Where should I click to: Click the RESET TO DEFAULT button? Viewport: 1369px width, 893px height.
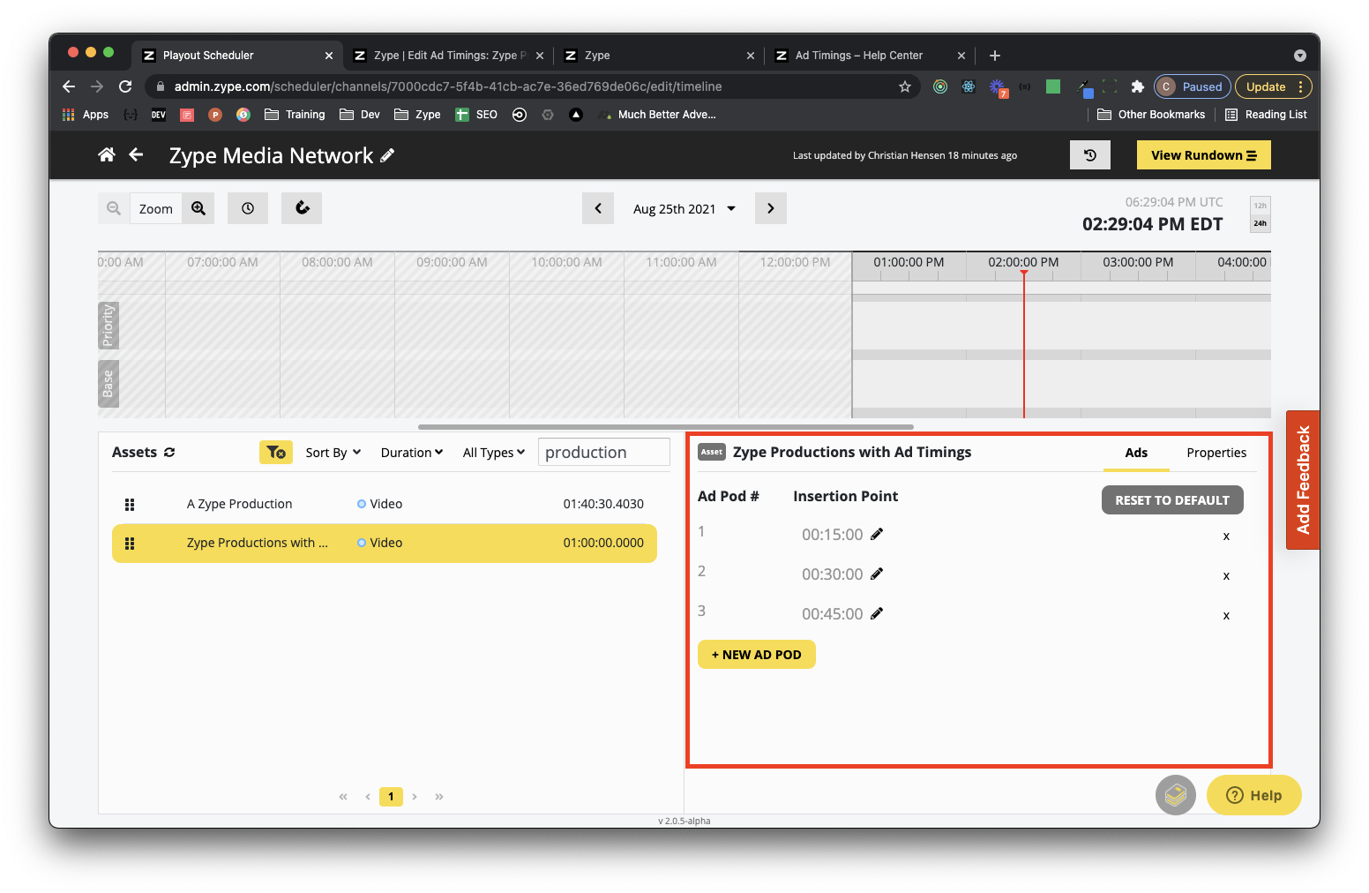tap(1172, 500)
